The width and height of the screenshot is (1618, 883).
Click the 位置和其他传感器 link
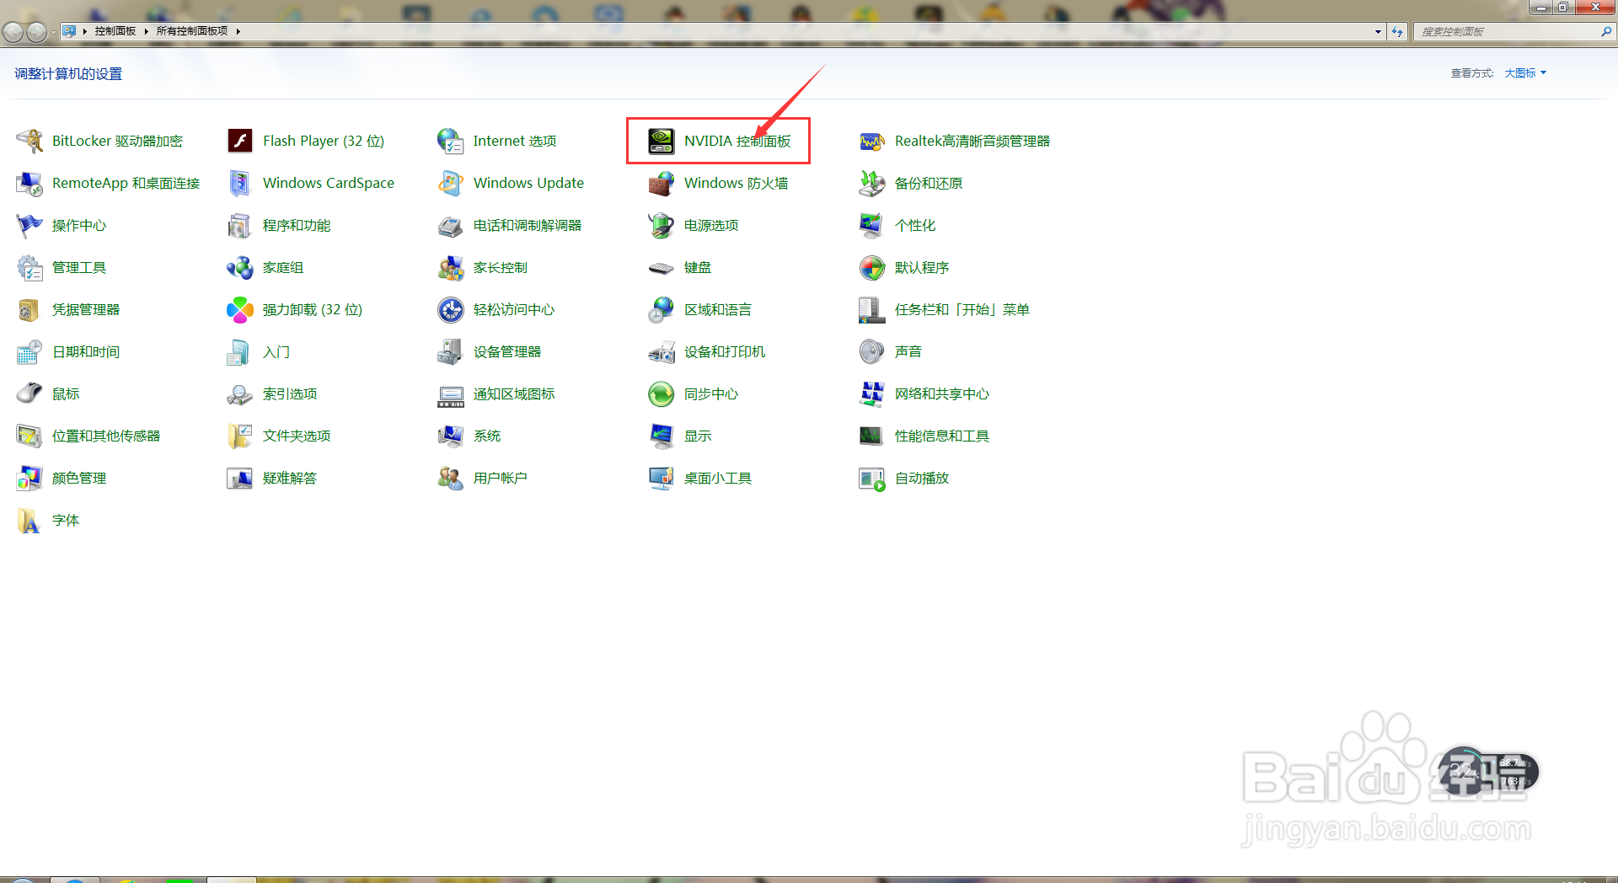106,436
